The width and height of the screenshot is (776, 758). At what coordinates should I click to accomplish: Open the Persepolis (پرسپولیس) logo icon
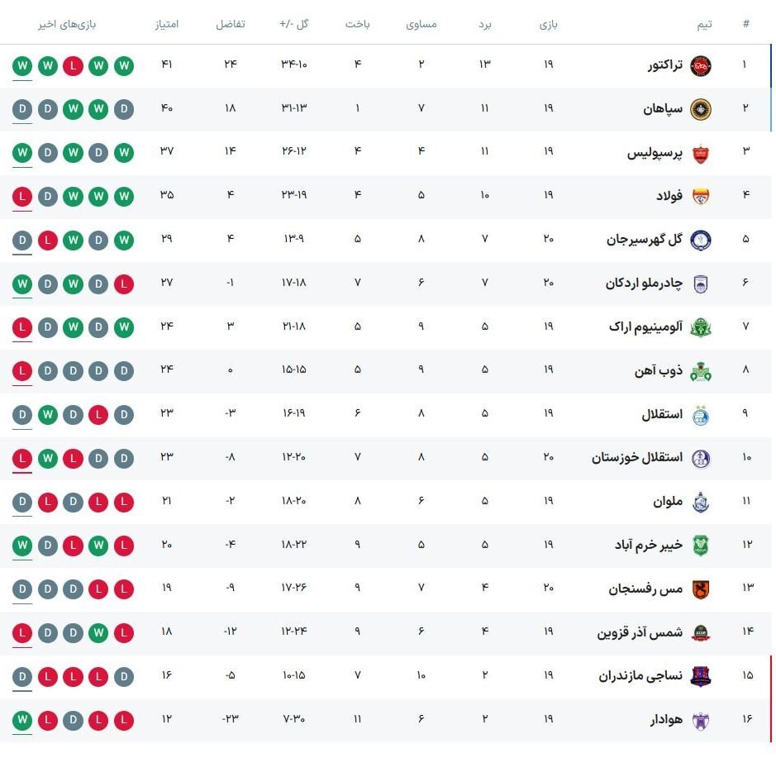[700, 152]
